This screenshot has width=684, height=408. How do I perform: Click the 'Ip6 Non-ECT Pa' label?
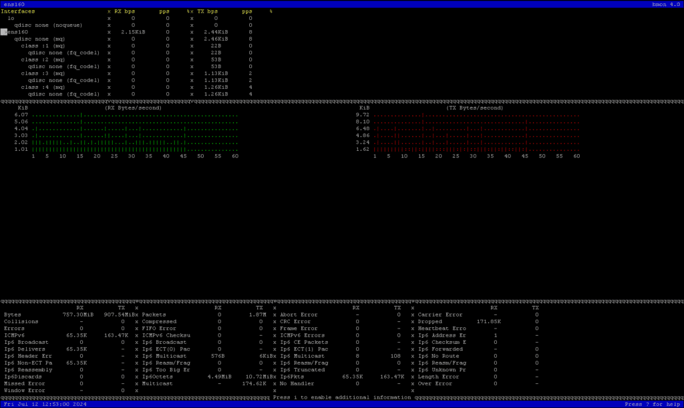tap(28, 363)
